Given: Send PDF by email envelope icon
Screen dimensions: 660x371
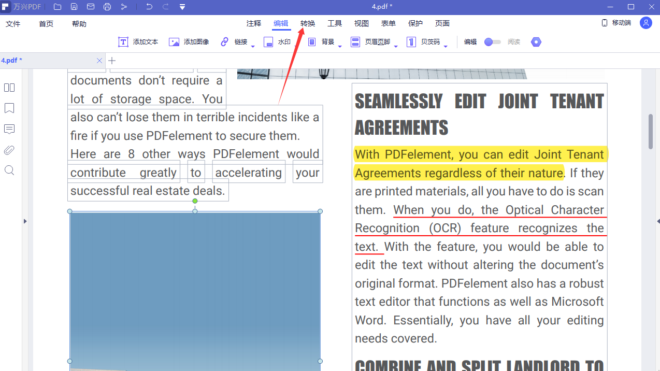Looking at the screenshot, I should [91, 7].
